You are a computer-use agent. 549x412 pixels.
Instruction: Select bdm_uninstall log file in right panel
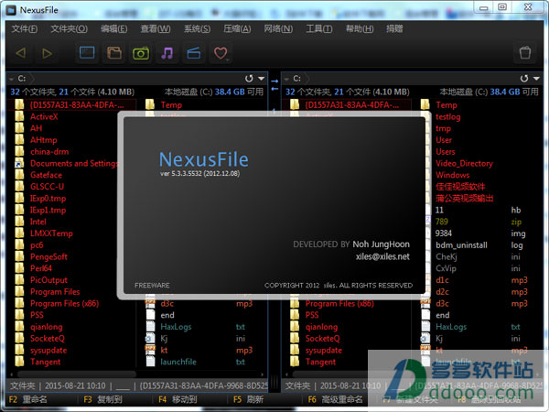tap(461, 245)
